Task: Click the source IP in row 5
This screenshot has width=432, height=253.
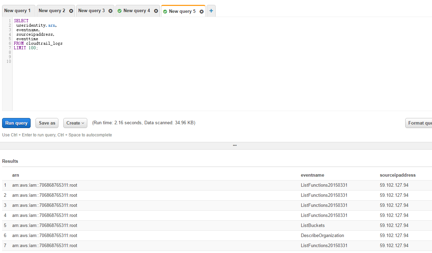Action: 394,226
